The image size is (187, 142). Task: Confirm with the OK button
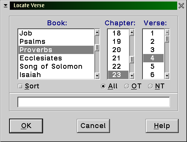[26, 126]
